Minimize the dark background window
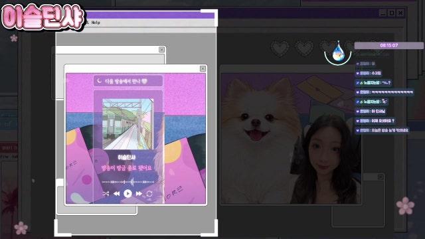Image resolution: width=425 pixels, height=239 pixels. pos(382,13)
